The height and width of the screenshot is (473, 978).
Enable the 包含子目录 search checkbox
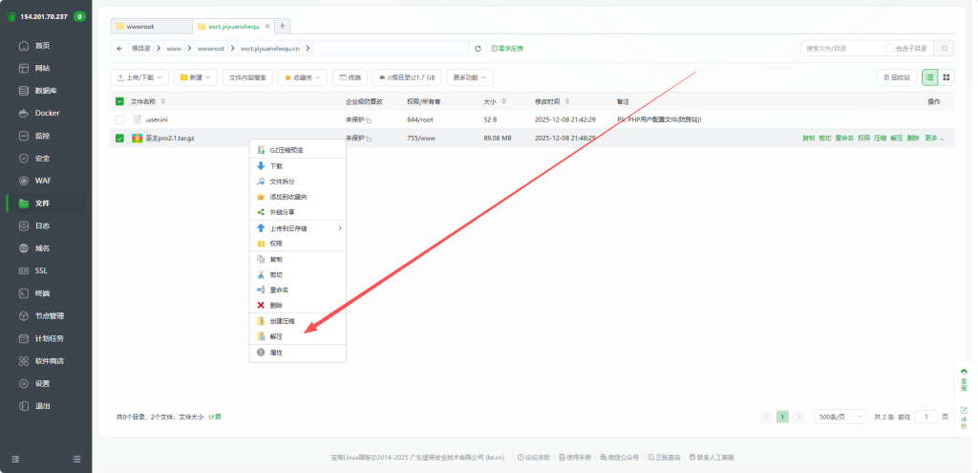tap(890, 48)
